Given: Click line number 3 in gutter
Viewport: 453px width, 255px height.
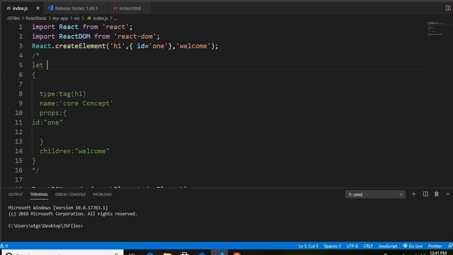Looking at the screenshot, I should point(21,46).
